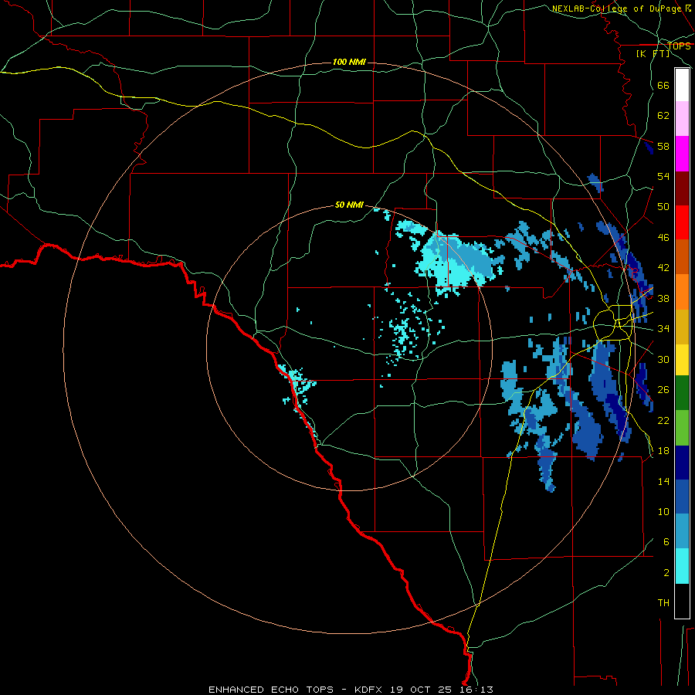The image size is (695, 695).
Task: Click the bright red 50 kft swatch
Action: tap(682, 222)
